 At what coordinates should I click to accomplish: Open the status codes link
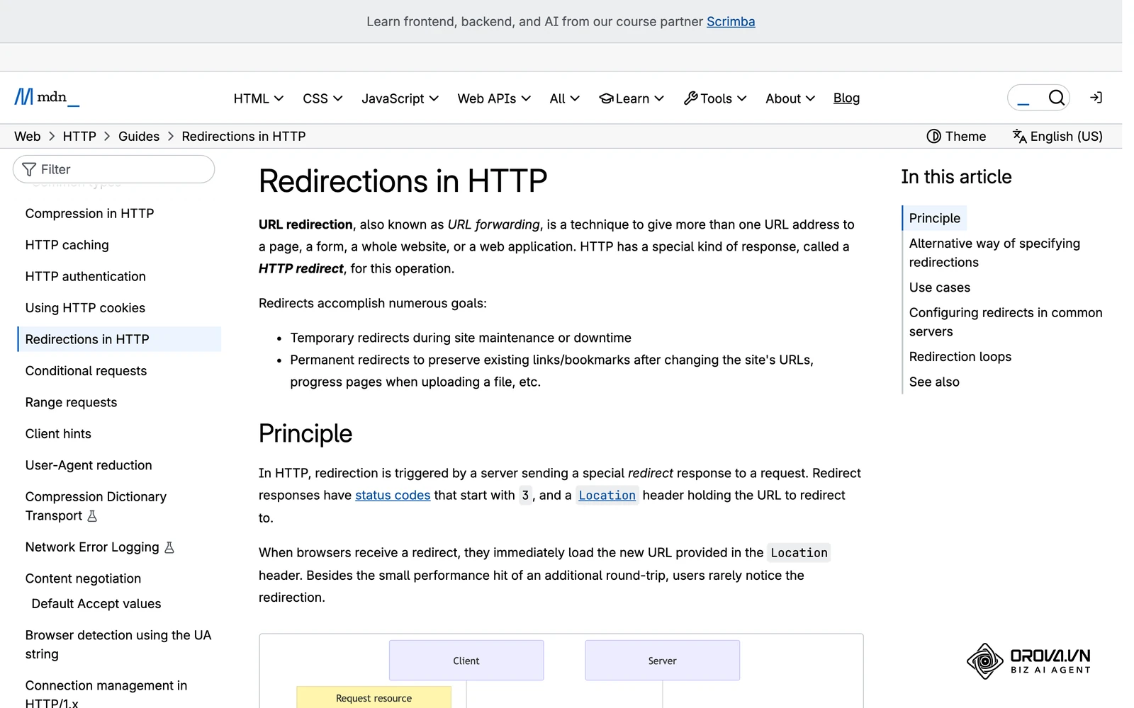tap(393, 496)
